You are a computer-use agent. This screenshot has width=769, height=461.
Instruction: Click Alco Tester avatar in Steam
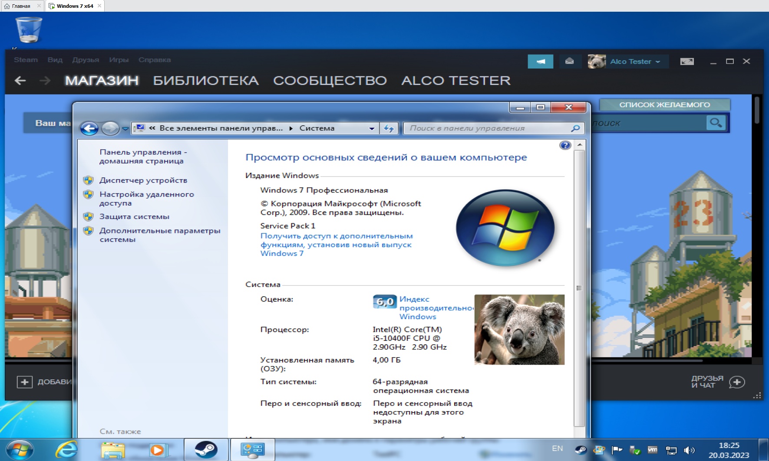pos(597,62)
